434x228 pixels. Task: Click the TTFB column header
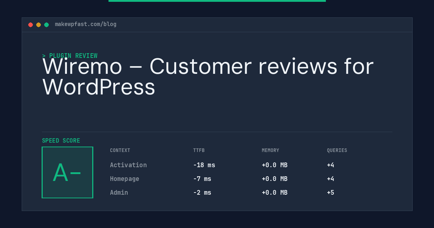199,151
